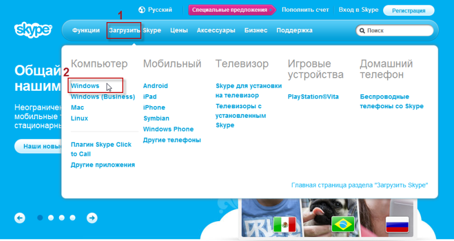Viewport: 454px width, 241px height.
Task: Select the Brazil flag thumbnail
Action: click(x=342, y=222)
